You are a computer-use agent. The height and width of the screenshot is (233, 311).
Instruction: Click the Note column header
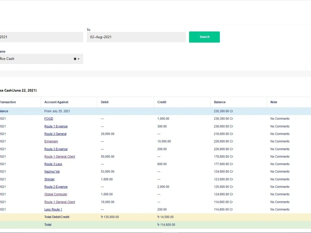(274, 102)
